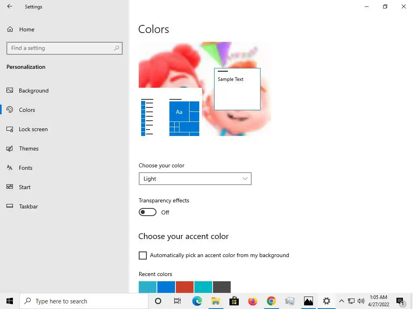413x309 pixels.
Task: Launch Firefox from taskbar
Action: tap(252, 301)
